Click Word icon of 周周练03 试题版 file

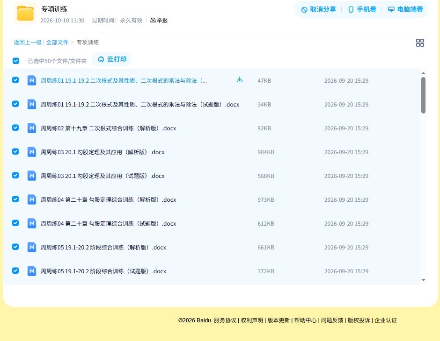click(x=31, y=176)
